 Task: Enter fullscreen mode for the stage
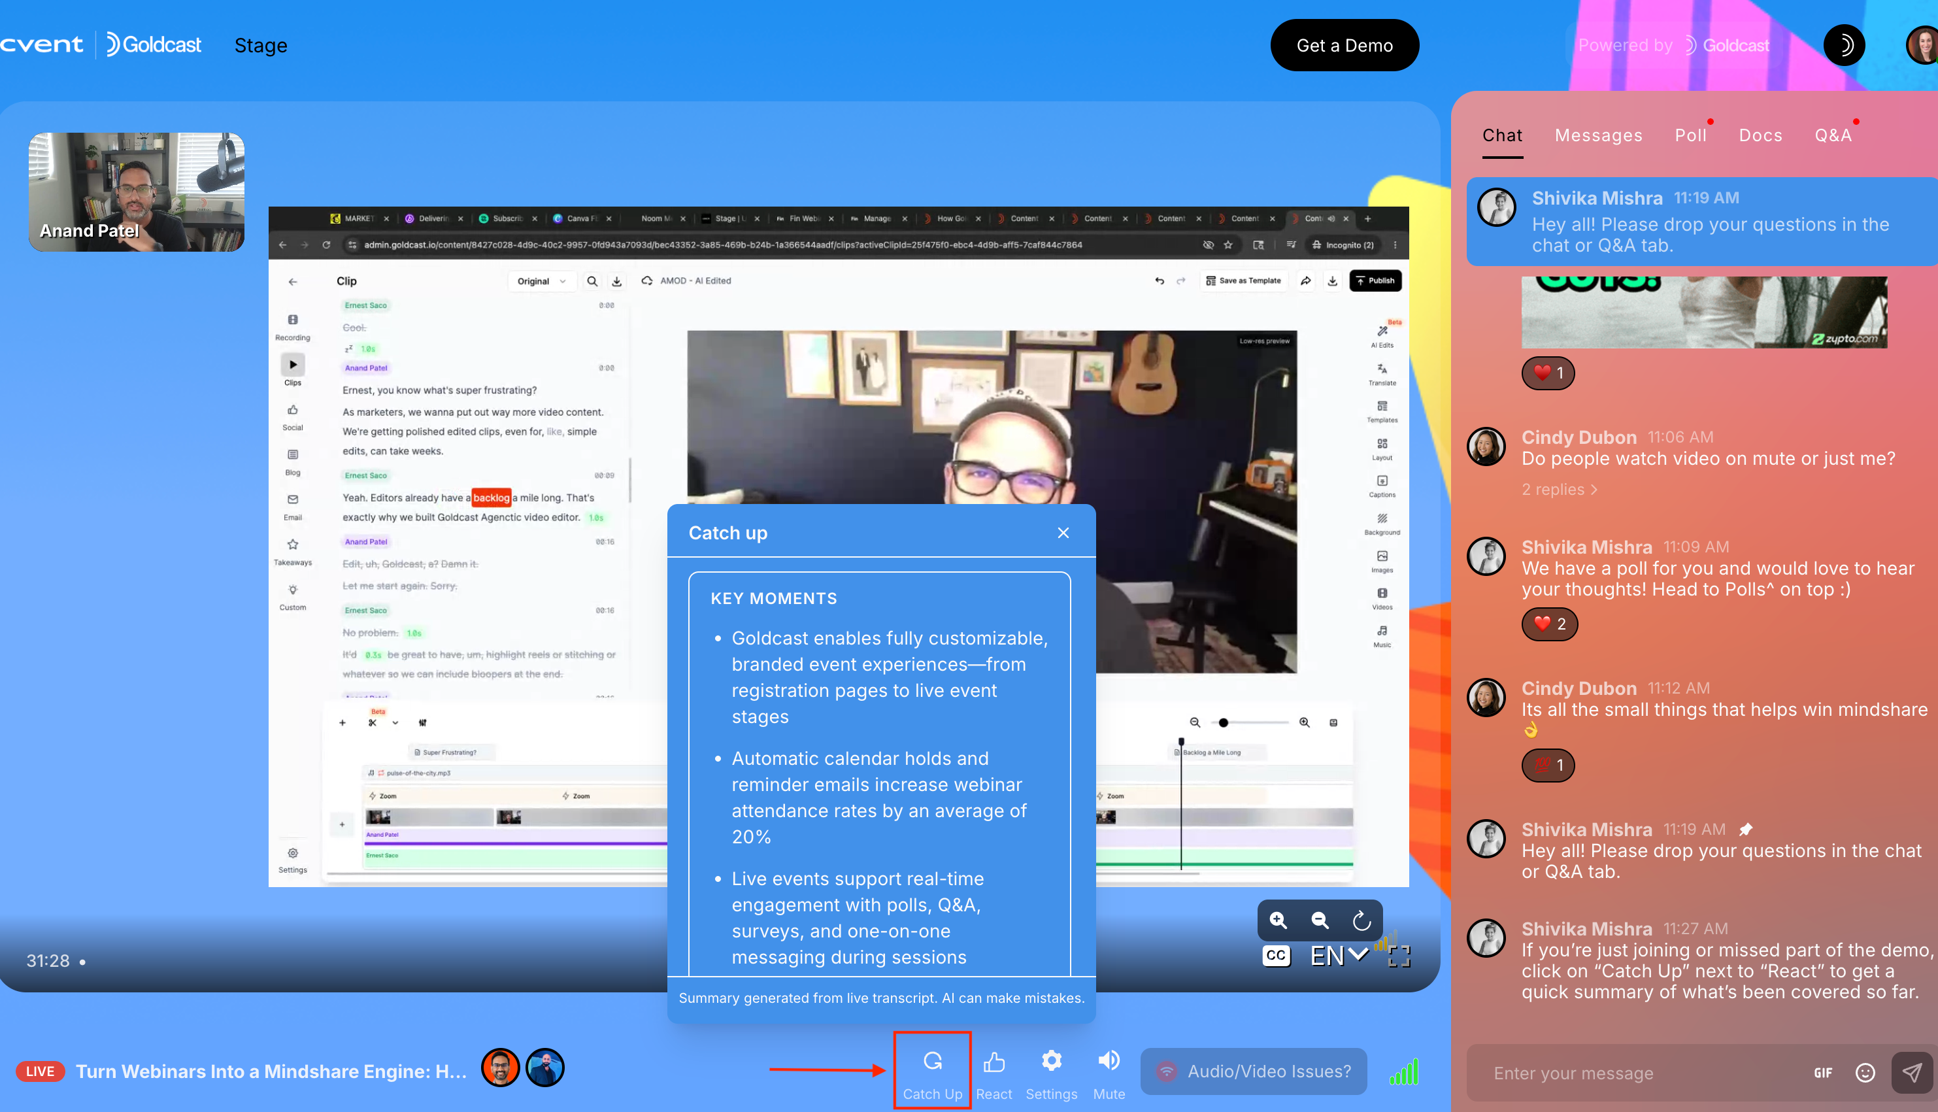(x=1399, y=956)
